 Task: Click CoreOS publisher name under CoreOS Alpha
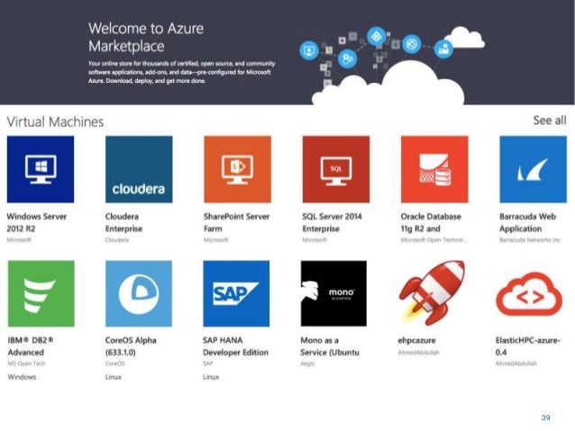point(115,364)
